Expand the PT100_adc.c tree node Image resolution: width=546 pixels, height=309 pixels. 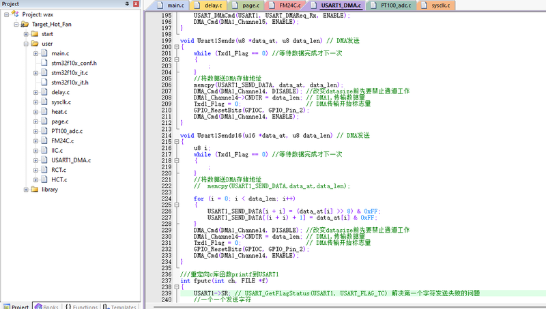(x=35, y=131)
